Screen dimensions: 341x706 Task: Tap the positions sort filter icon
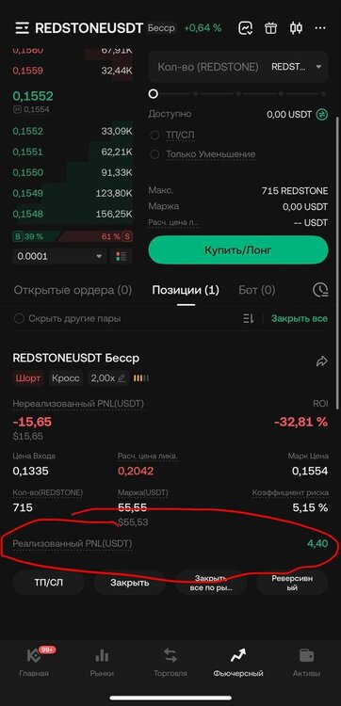click(x=248, y=319)
